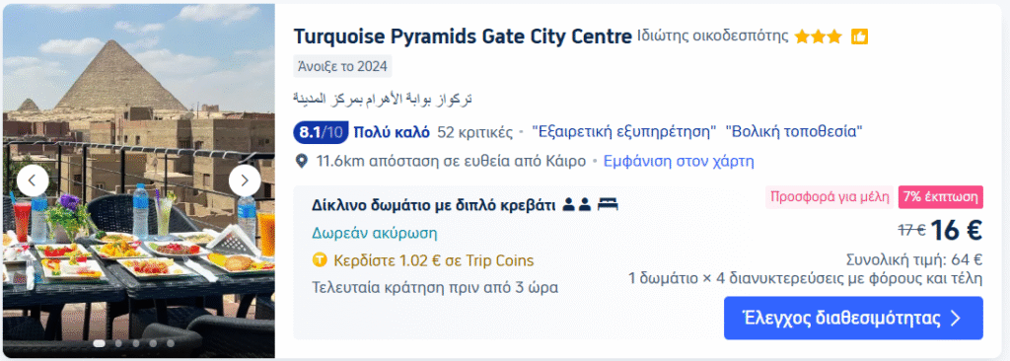This screenshot has width=1010, height=361.
Task: Show the previous hotel photo
Action: click(x=33, y=181)
